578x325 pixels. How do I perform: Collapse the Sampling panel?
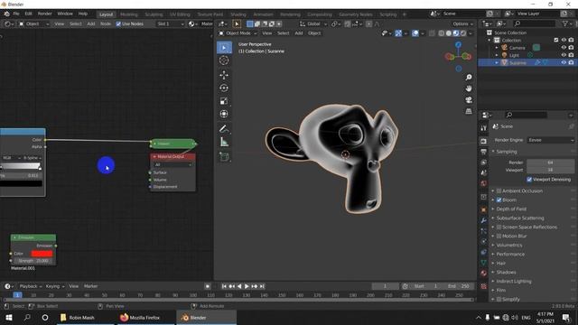[x=506, y=152]
